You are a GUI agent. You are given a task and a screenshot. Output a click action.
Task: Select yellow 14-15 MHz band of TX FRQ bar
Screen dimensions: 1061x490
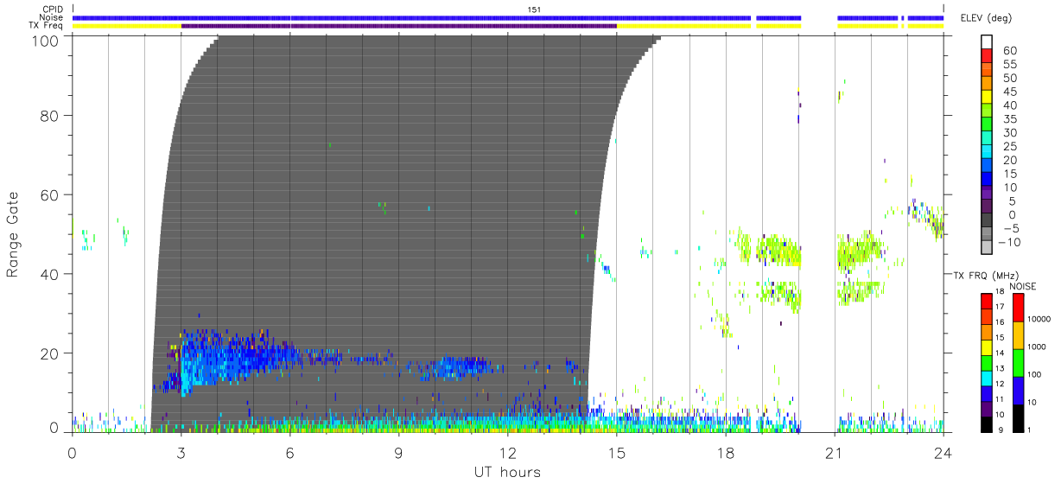[988, 346]
